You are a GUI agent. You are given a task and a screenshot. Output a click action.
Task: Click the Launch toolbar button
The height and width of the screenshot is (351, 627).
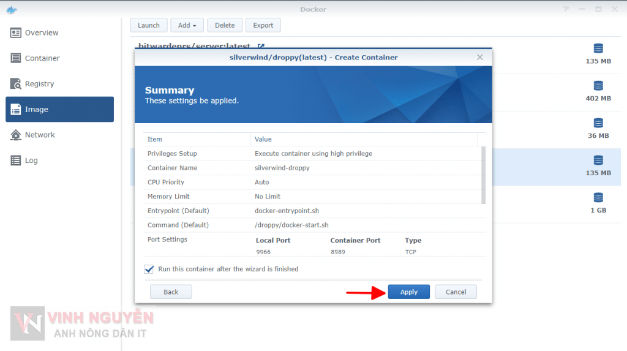coord(148,25)
